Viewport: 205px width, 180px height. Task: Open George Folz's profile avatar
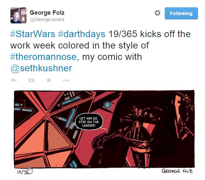pos(18,15)
